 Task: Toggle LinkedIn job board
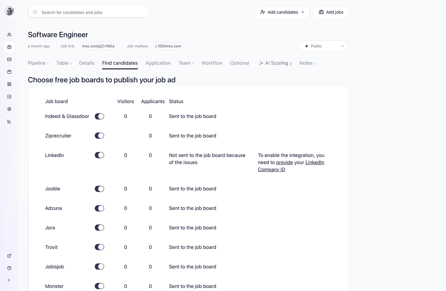(100, 155)
